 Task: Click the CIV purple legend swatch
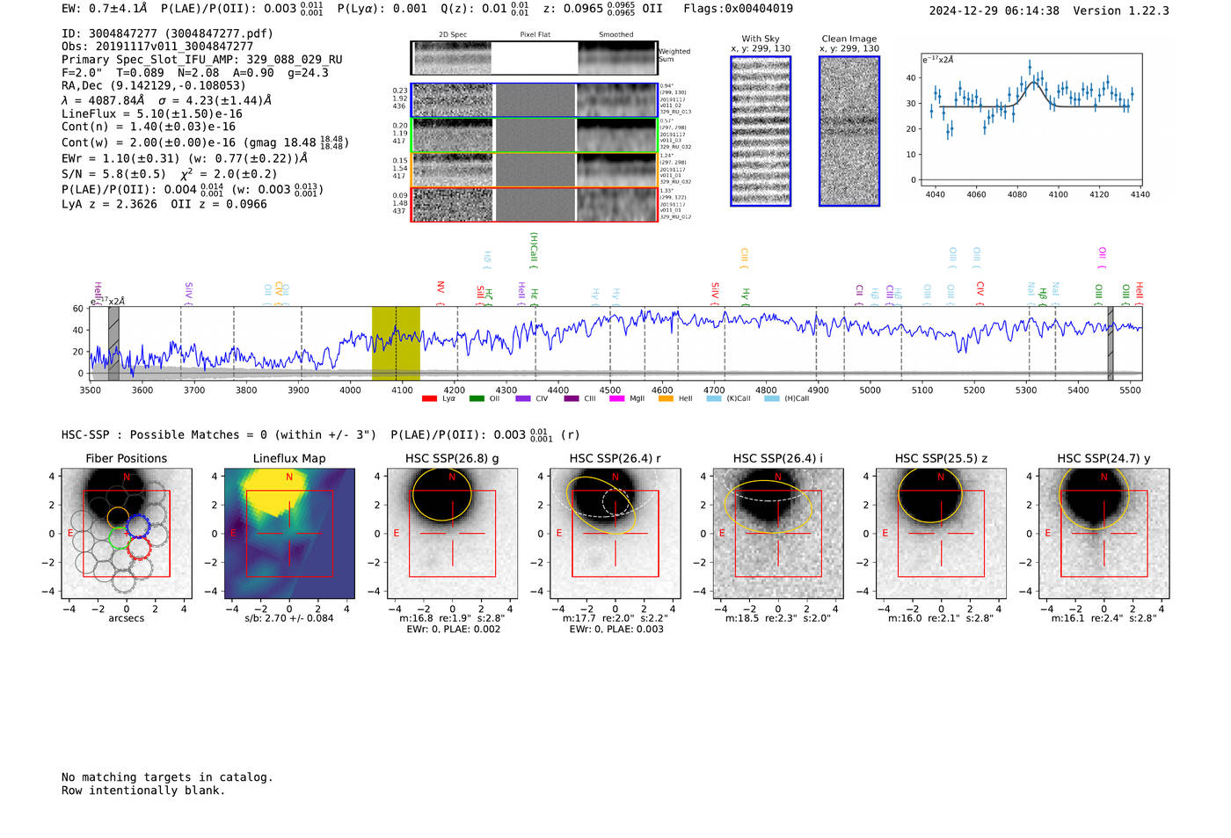pyautogui.click(x=523, y=398)
